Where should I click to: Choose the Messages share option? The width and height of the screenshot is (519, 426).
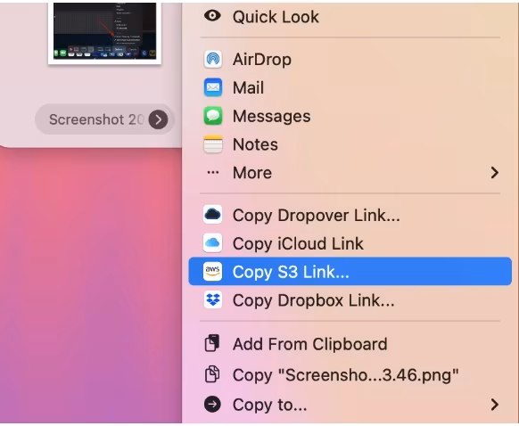350,116
